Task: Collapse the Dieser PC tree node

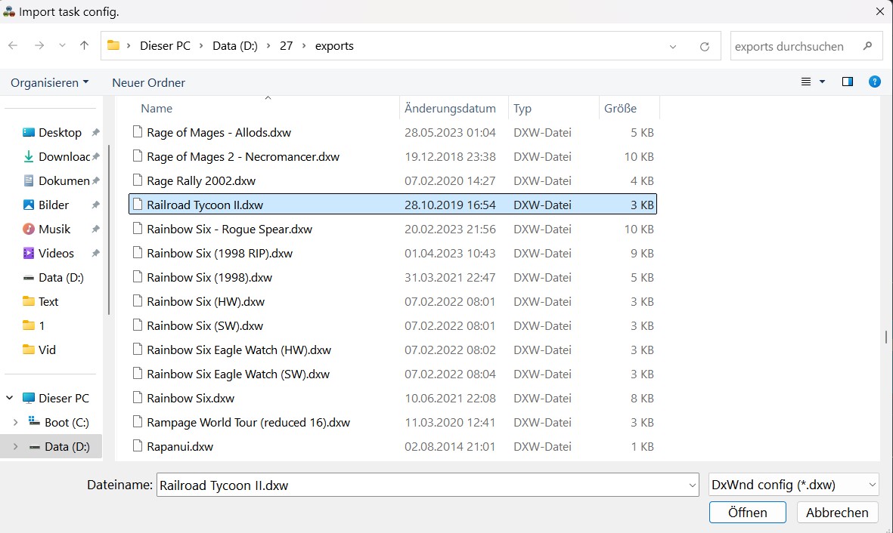Action: coord(10,398)
